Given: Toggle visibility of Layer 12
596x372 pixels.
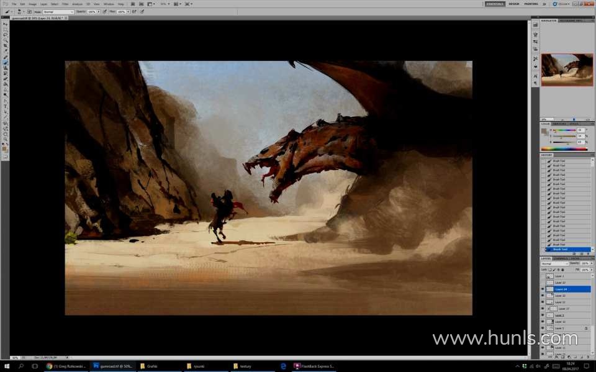Looking at the screenshot, I should tap(543, 322).
